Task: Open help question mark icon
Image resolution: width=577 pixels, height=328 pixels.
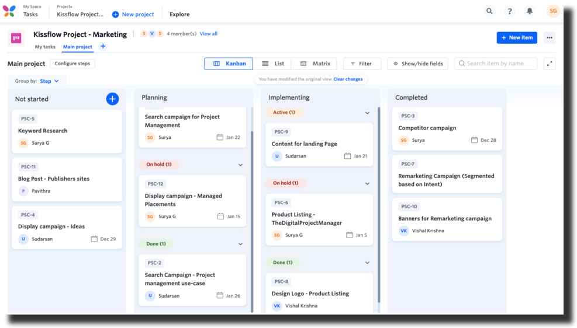Action: (509, 12)
